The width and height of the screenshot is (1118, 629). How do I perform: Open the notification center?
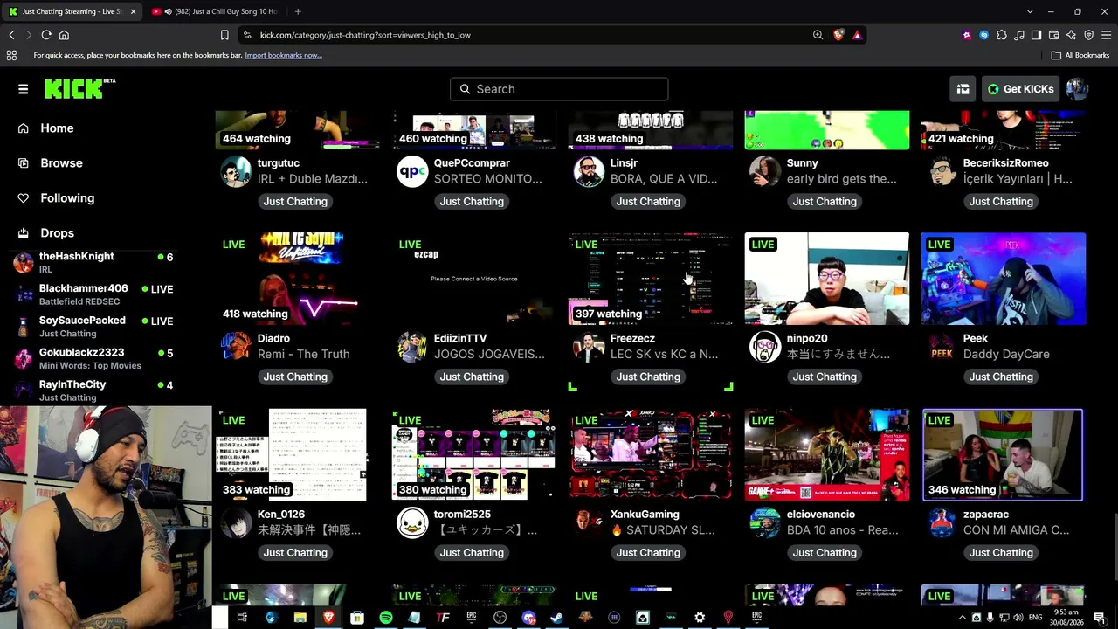click(1099, 618)
